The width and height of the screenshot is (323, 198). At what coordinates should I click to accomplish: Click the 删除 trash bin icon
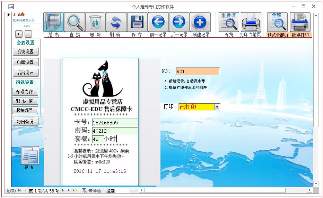[96, 22]
